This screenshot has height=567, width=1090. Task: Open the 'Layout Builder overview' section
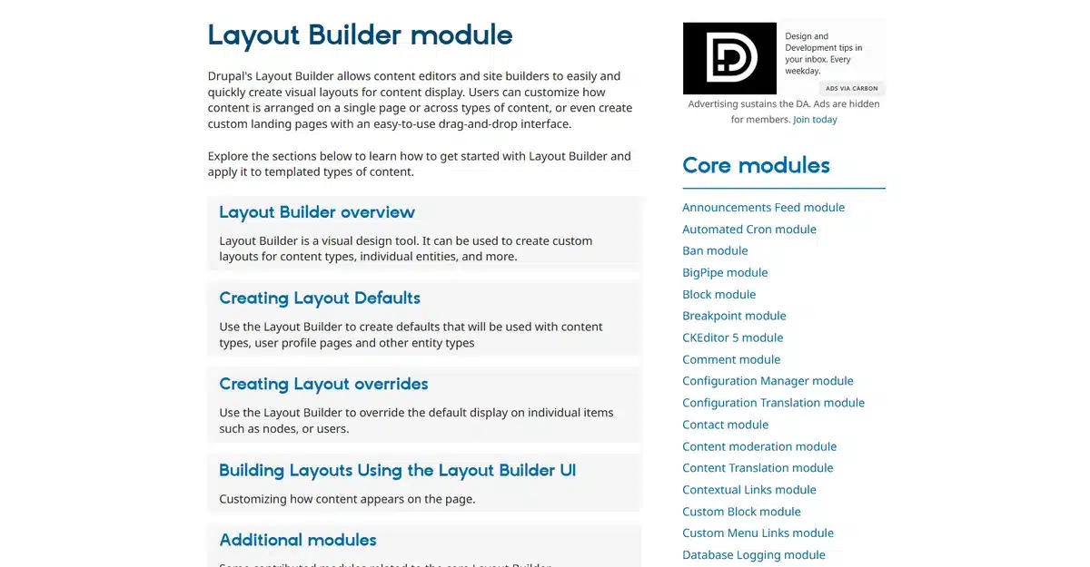click(317, 212)
